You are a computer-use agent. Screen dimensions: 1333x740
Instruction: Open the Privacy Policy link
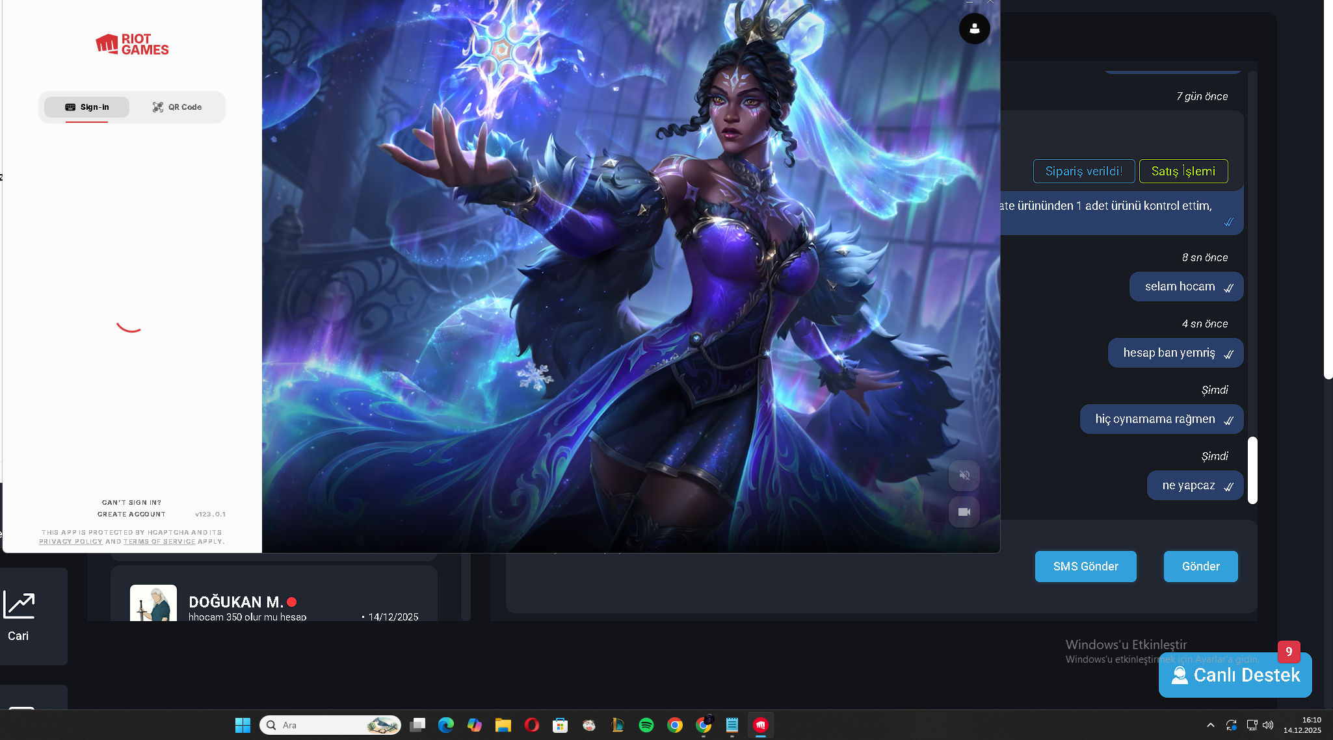(x=71, y=541)
